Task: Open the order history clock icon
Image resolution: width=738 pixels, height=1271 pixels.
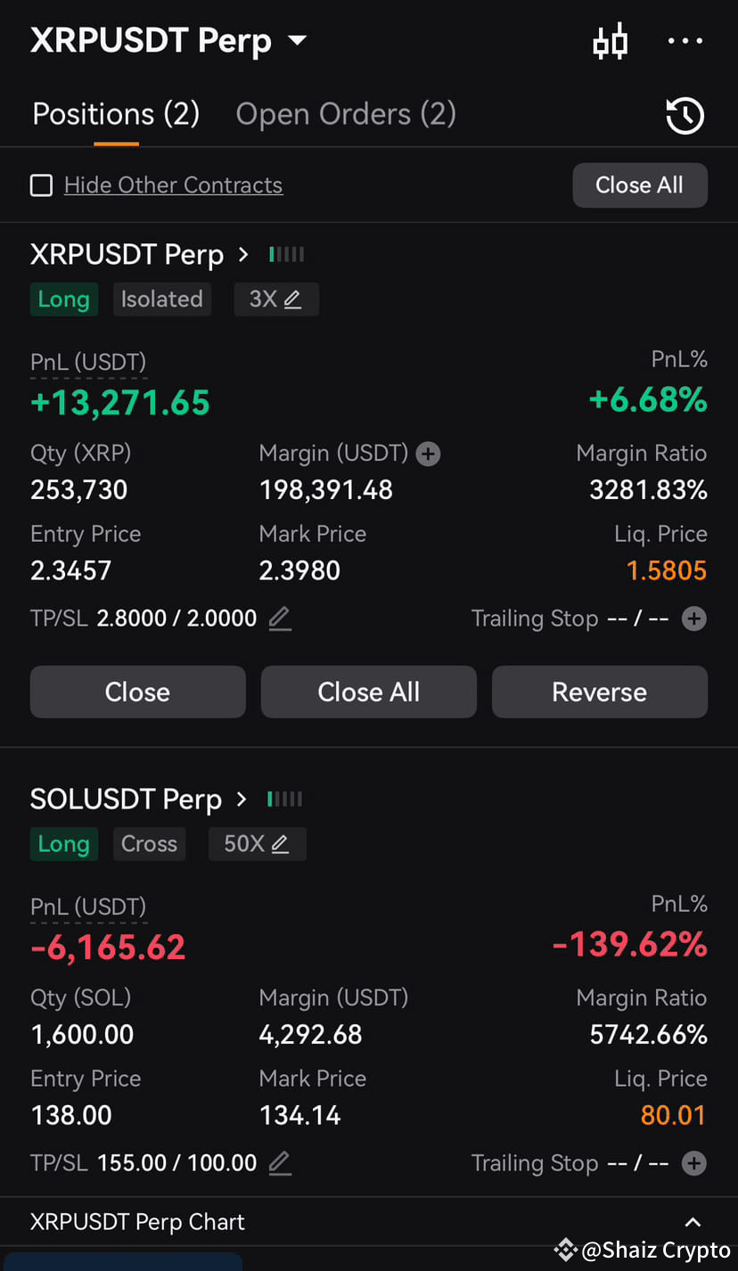Action: tap(685, 116)
